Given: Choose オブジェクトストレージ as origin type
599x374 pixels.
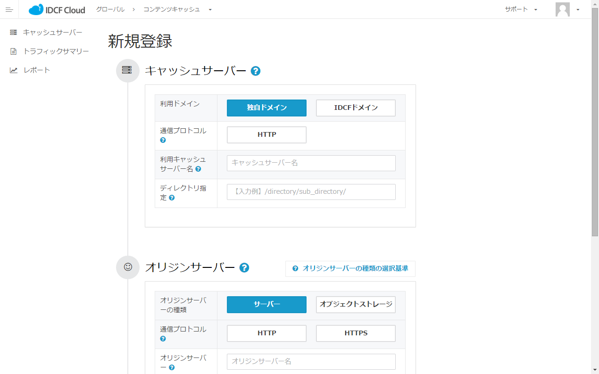Looking at the screenshot, I should [356, 305].
